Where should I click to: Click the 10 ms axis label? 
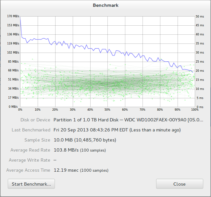click(x=200, y=89)
